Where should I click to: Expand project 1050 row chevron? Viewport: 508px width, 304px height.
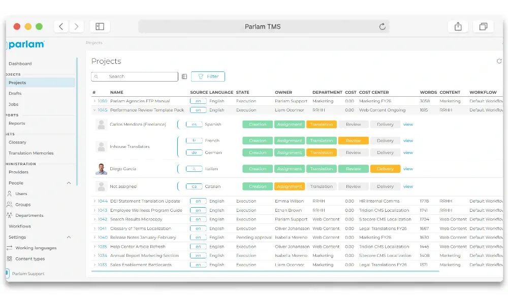point(94,101)
